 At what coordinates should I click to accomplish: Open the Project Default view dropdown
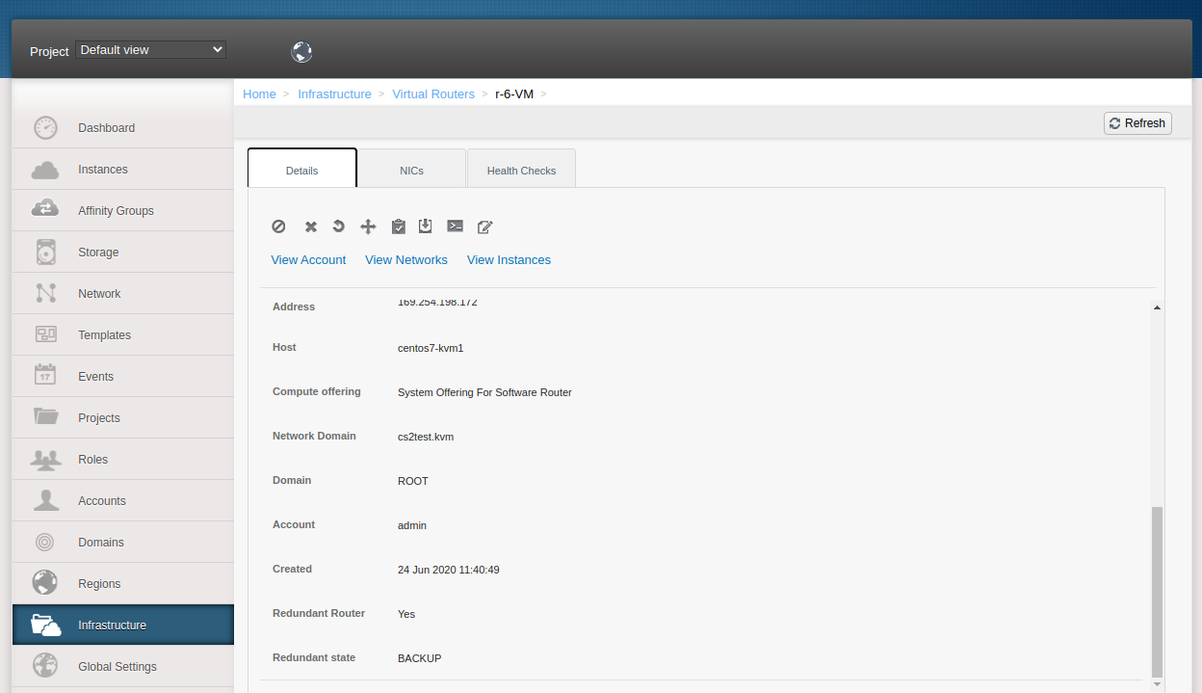pos(151,49)
